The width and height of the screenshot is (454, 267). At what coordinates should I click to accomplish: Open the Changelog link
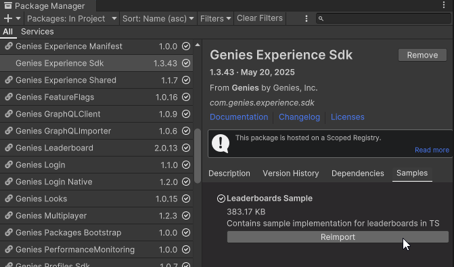click(299, 117)
